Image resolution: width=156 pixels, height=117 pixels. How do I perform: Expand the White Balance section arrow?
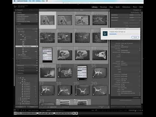140,18
